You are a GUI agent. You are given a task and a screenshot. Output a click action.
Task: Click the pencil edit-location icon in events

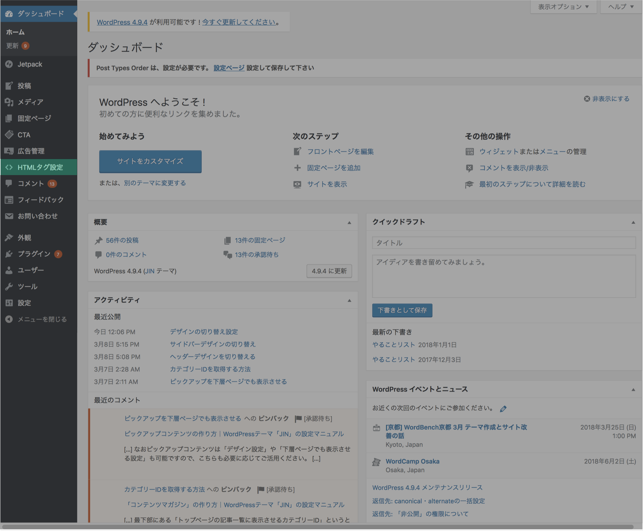click(x=504, y=409)
